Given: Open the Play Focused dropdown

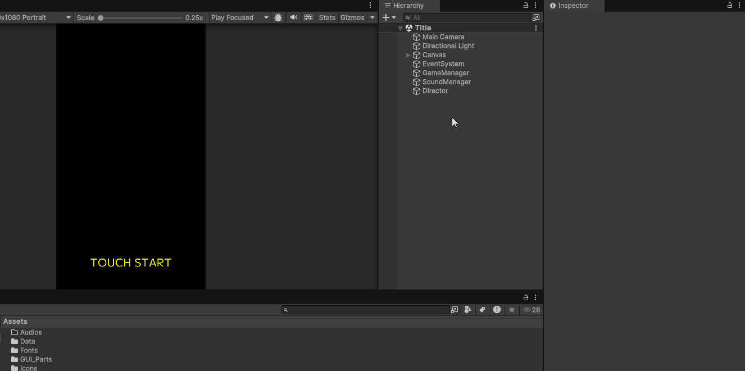Looking at the screenshot, I should tap(239, 17).
